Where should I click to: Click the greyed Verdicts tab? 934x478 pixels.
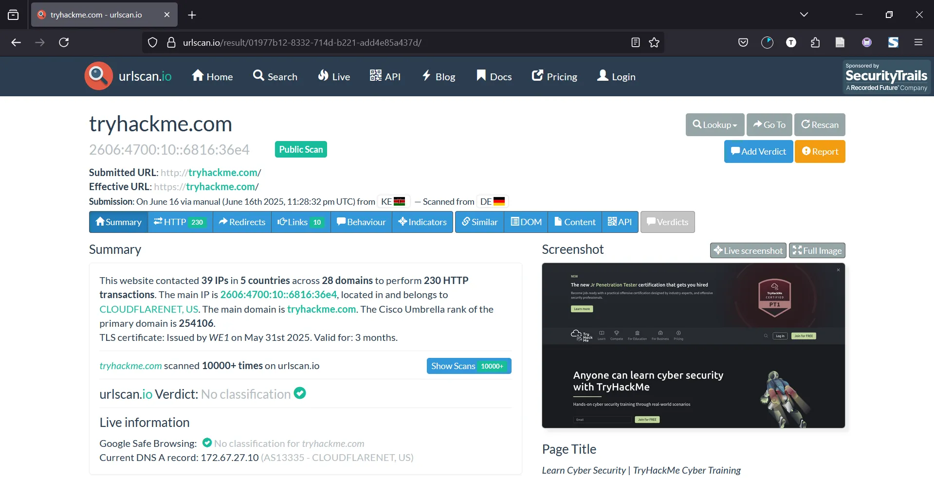click(667, 222)
